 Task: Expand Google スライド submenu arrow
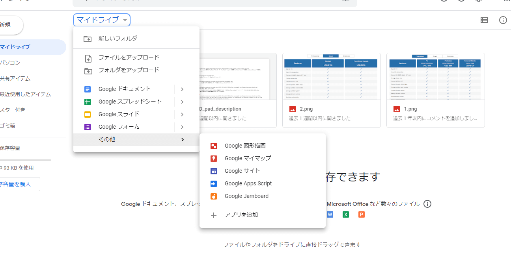tap(182, 115)
